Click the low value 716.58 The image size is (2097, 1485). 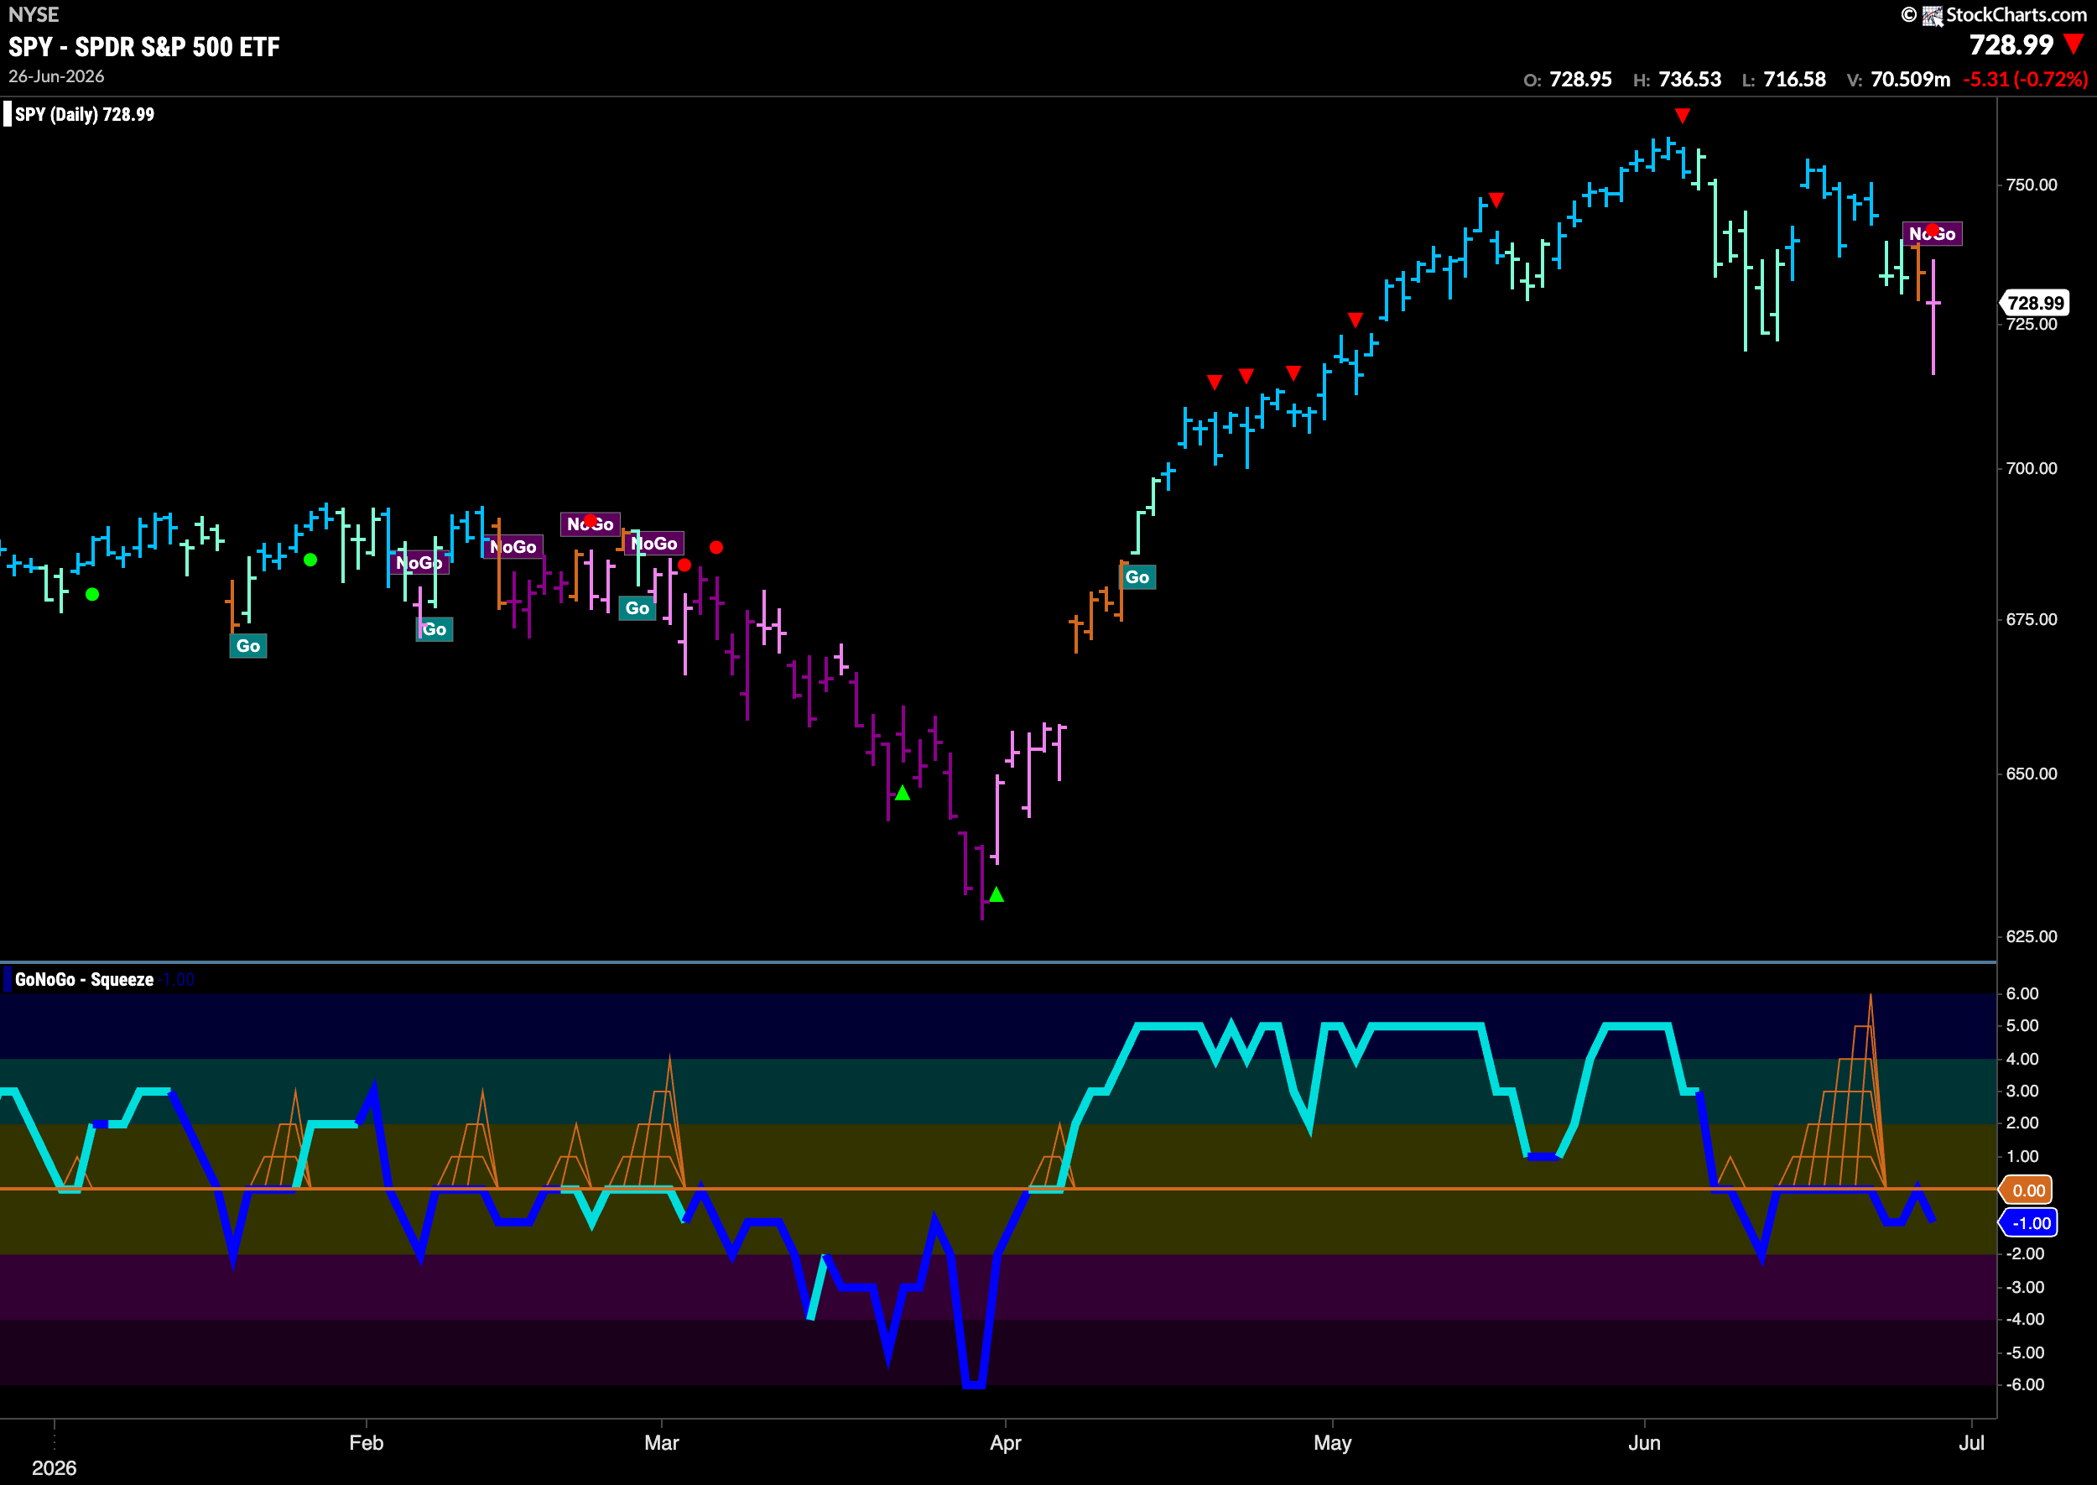pyautogui.click(x=1794, y=80)
